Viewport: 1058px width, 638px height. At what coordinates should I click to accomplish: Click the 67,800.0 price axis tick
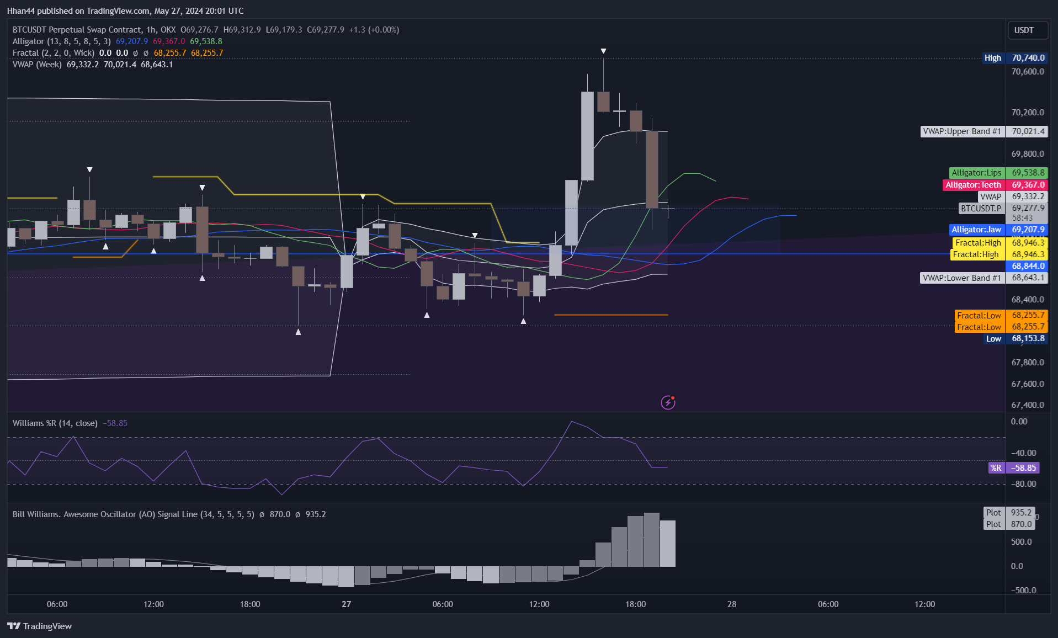pyautogui.click(x=1027, y=363)
